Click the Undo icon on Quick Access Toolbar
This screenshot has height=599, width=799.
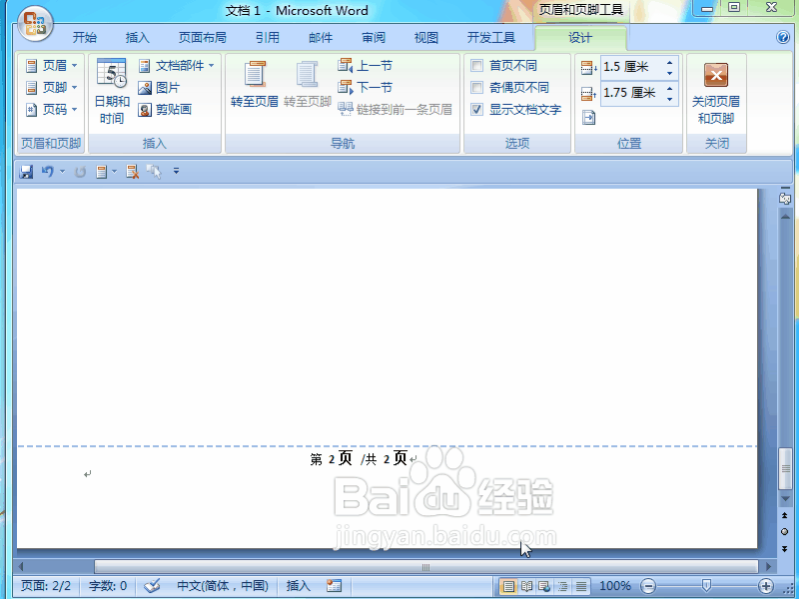[48, 171]
